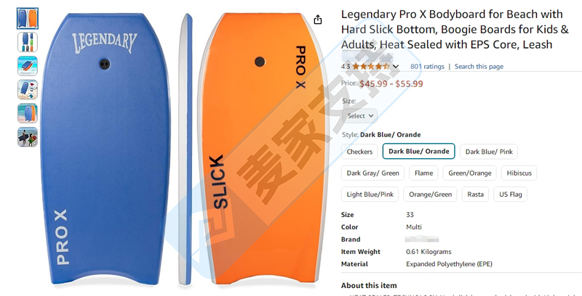Screen dimensions: 582x296
Task: Choose the Green/Orange style button
Action: click(x=470, y=173)
